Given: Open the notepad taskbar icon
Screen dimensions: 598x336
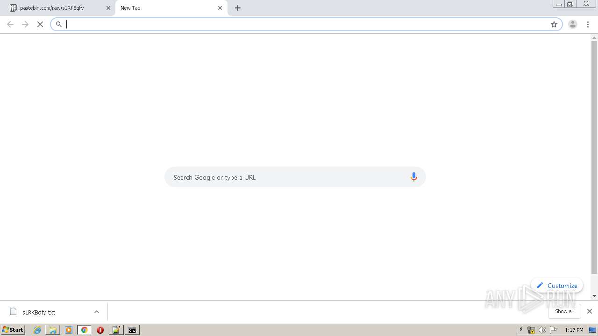Looking at the screenshot, I should [116, 330].
